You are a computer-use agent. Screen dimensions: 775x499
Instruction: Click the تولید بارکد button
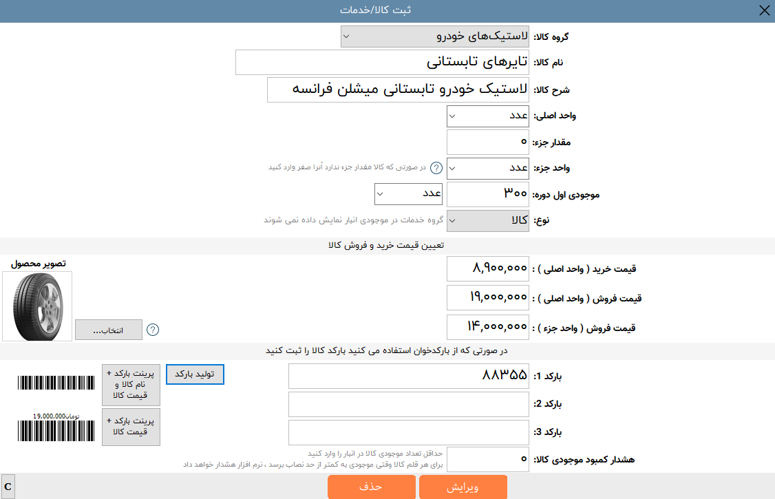click(195, 374)
